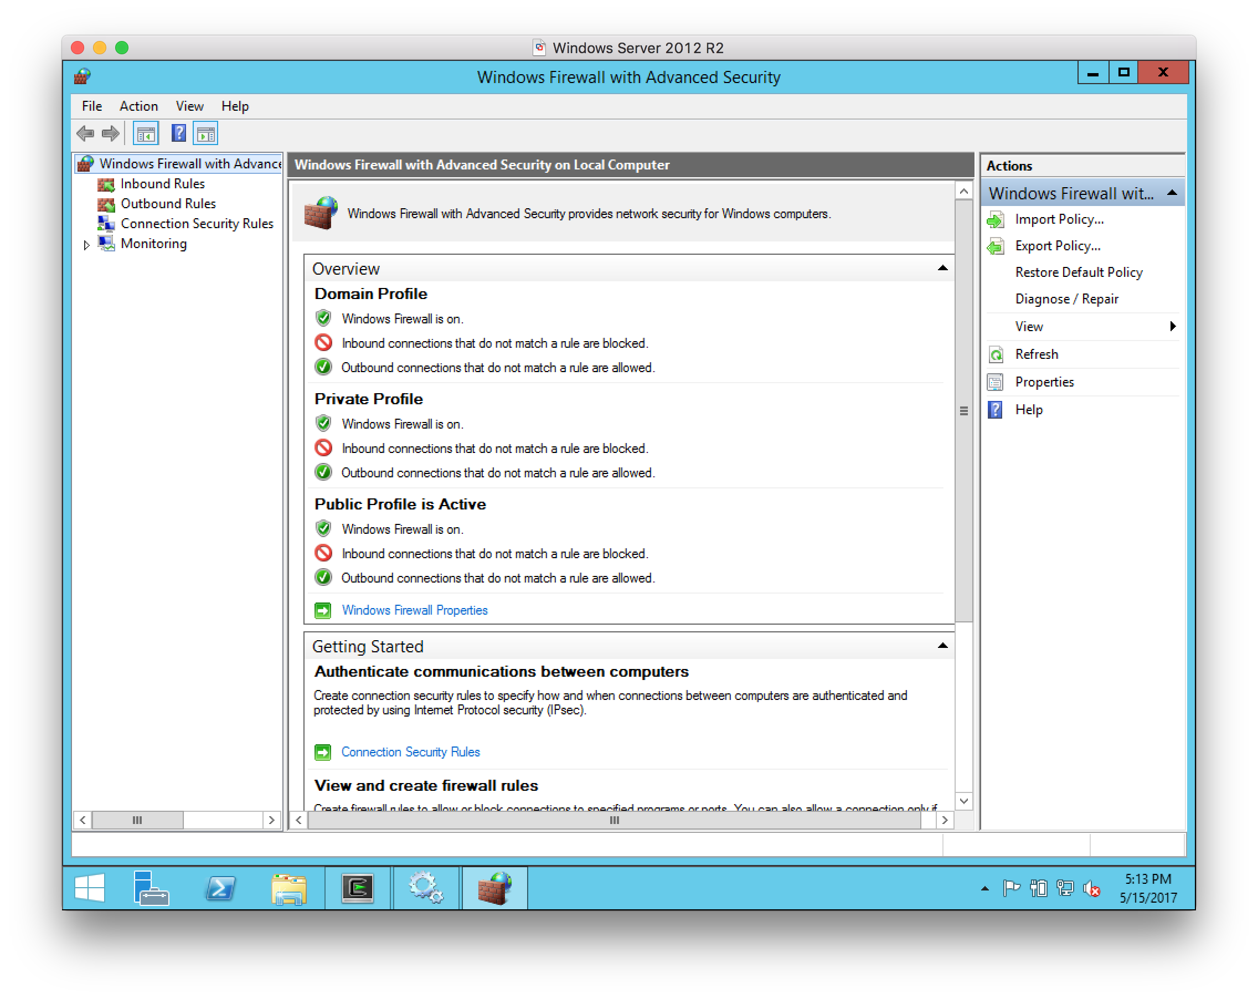The width and height of the screenshot is (1258, 999).
Task: Click the Back arrow toolbar icon
Action: (x=85, y=133)
